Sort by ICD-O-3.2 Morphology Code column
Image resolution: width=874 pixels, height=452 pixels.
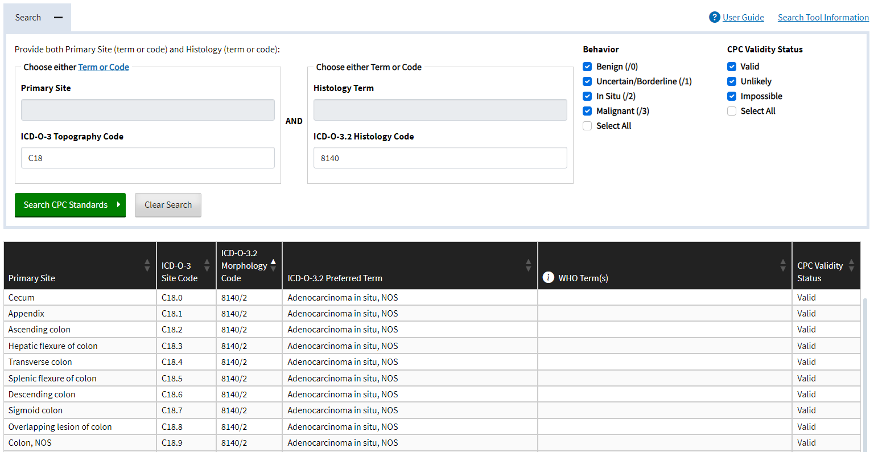click(273, 265)
